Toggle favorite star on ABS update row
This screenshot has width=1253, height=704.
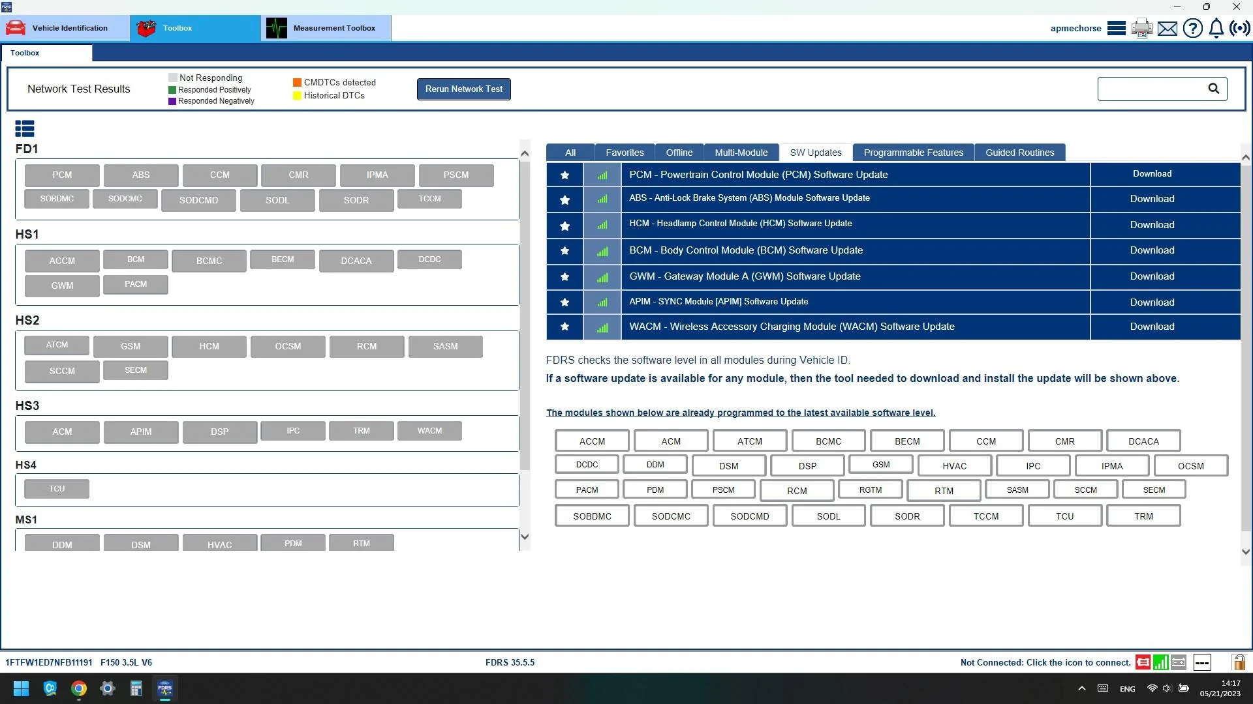tap(565, 199)
